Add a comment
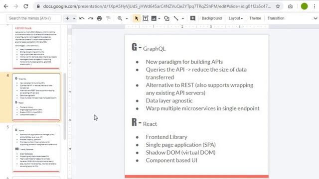The image size is (319, 179). pos(193,18)
